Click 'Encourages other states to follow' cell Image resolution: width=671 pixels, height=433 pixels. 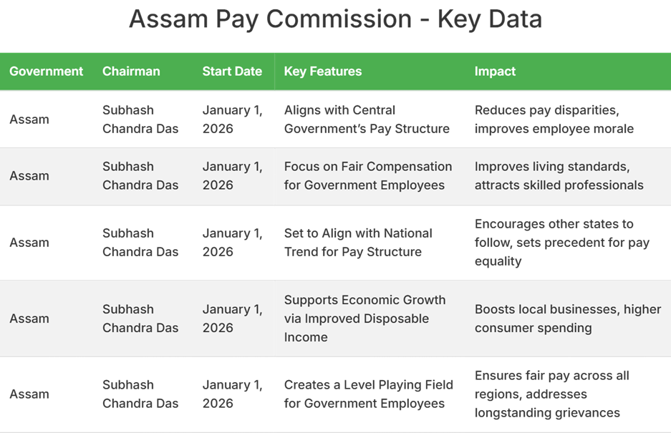coord(561,243)
